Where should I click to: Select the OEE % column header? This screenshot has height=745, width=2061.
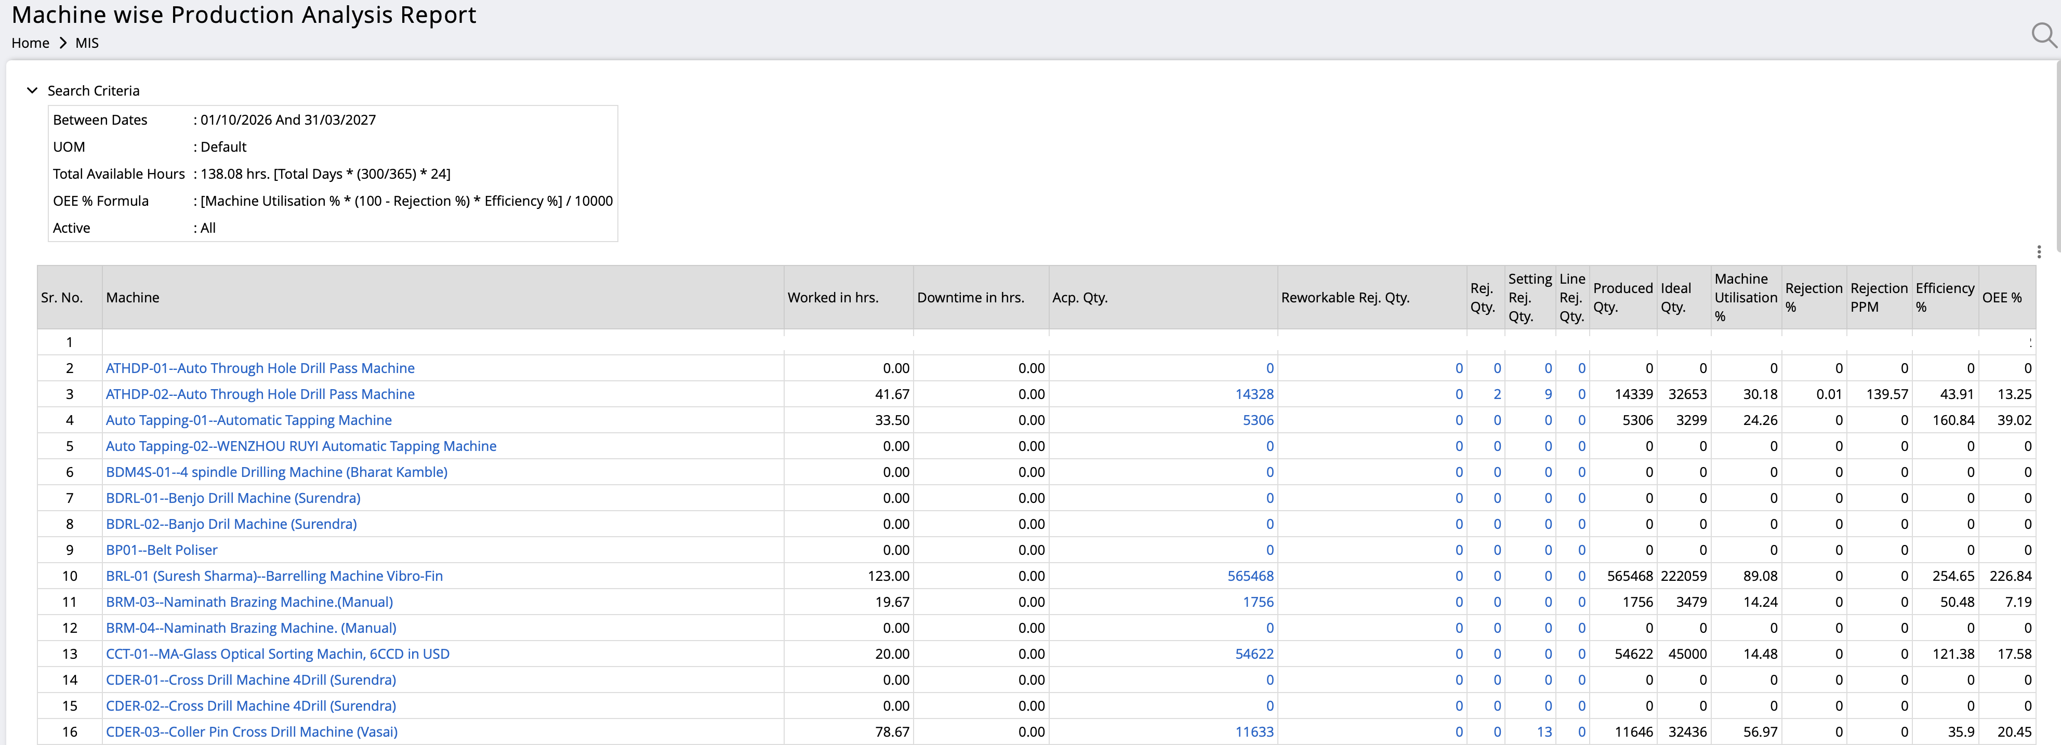coord(2007,298)
